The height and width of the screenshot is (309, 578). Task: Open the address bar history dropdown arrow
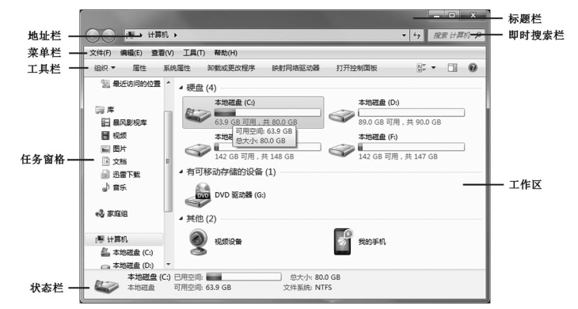(405, 36)
